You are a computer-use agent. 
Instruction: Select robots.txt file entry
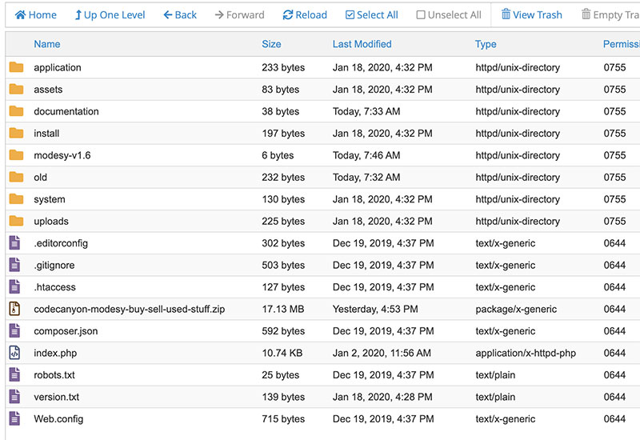(x=54, y=375)
